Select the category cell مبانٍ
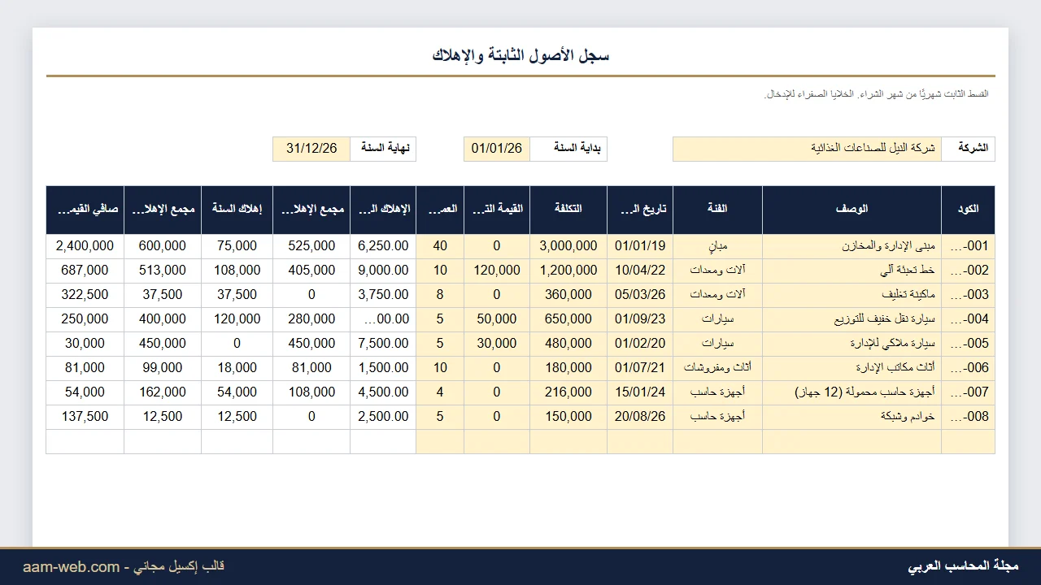The image size is (1041, 585). click(717, 246)
